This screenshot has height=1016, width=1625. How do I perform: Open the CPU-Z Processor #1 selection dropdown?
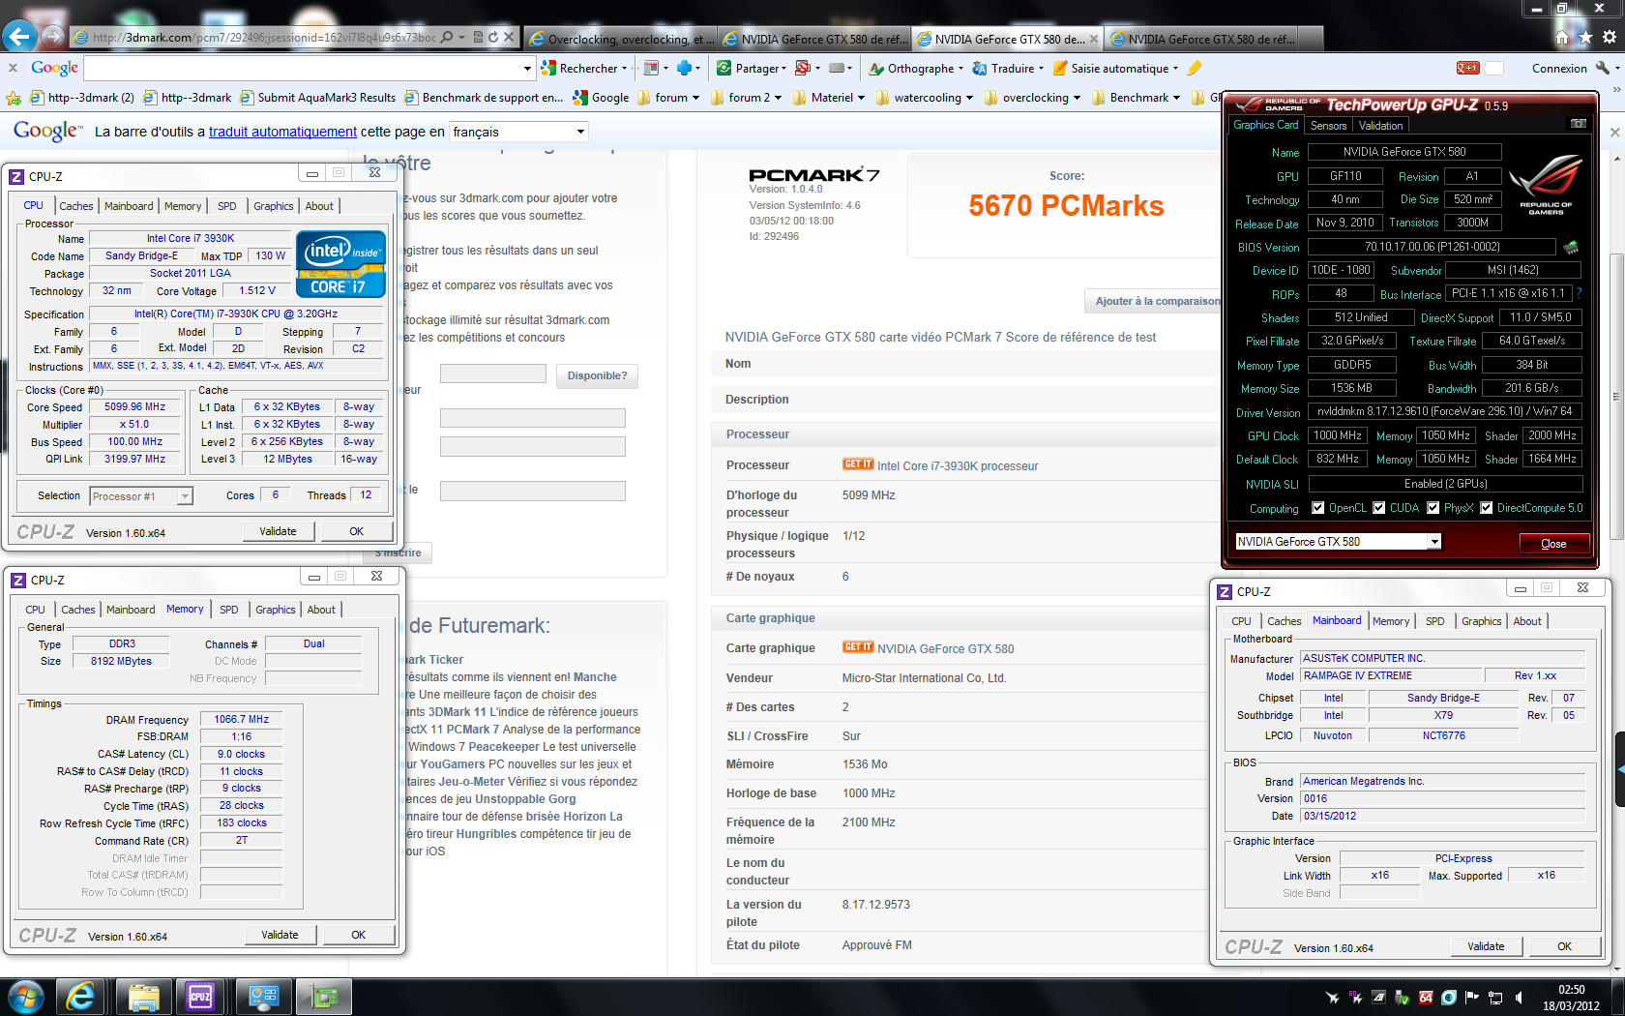click(141, 496)
